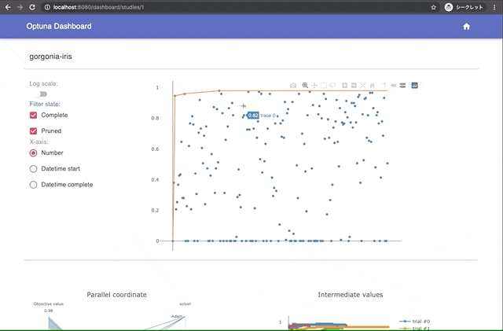Screen dimensions: 503x331
Task: Select the Zoom tool in plot modebar
Action: 305,86
